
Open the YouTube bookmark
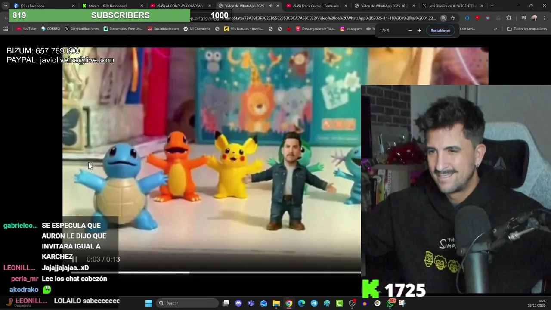pyautogui.click(x=26, y=29)
